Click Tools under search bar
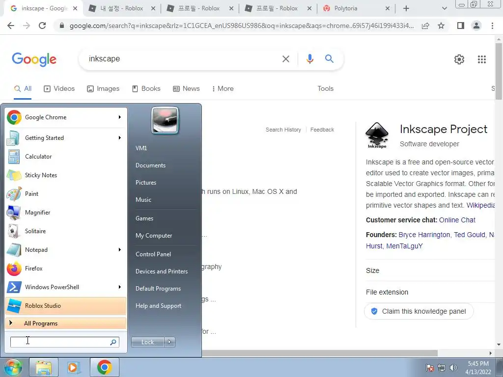This screenshot has width=503, height=377. 325,88
